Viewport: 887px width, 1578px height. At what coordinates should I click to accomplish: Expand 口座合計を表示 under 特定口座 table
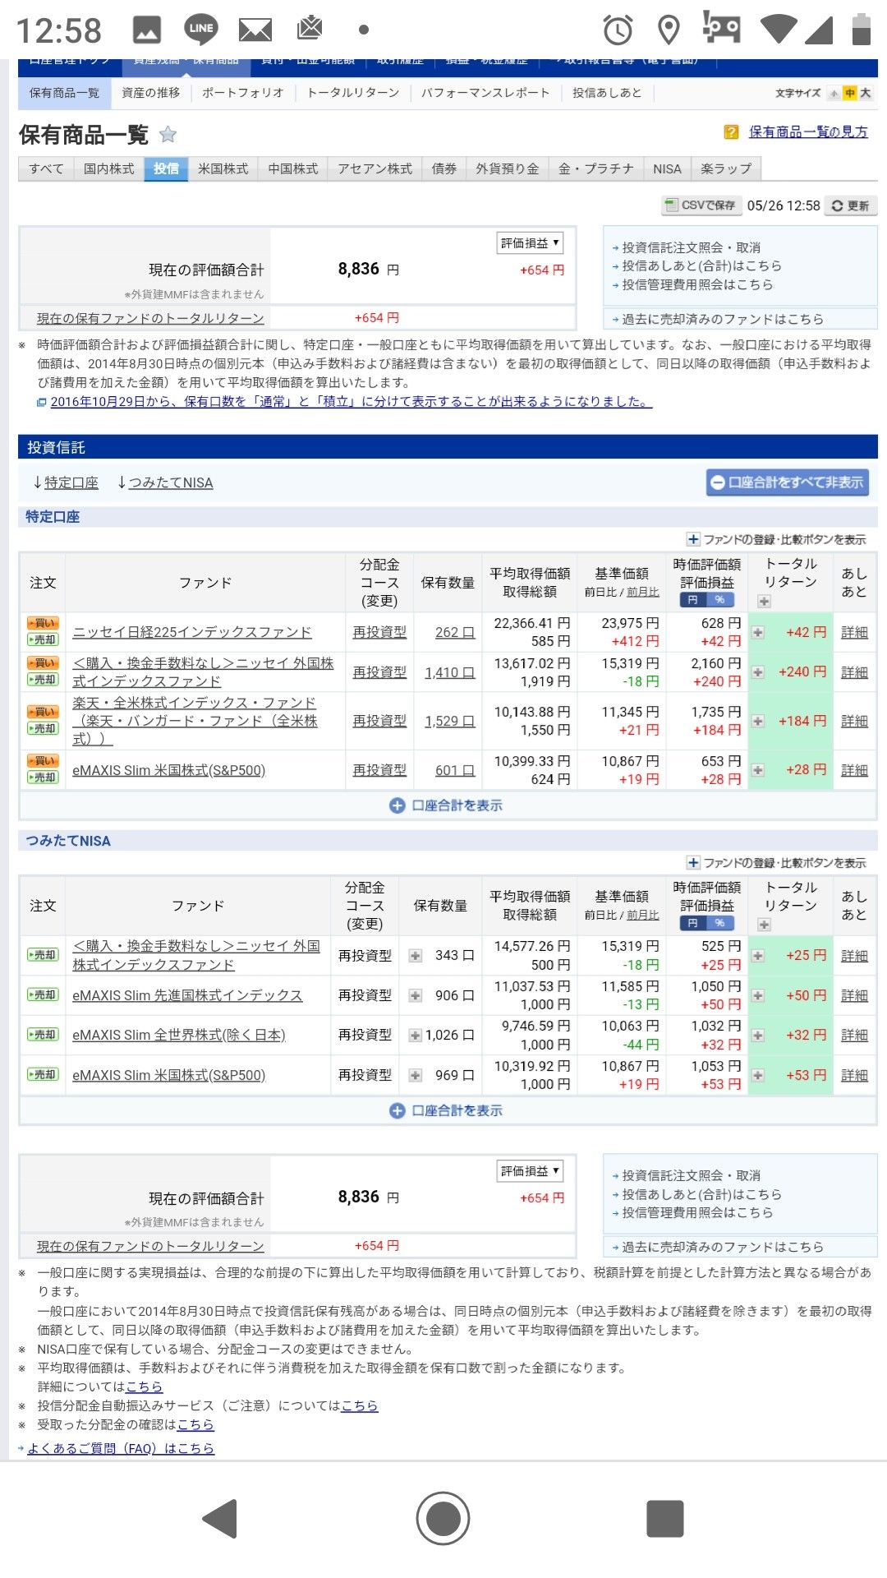click(x=446, y=805)
